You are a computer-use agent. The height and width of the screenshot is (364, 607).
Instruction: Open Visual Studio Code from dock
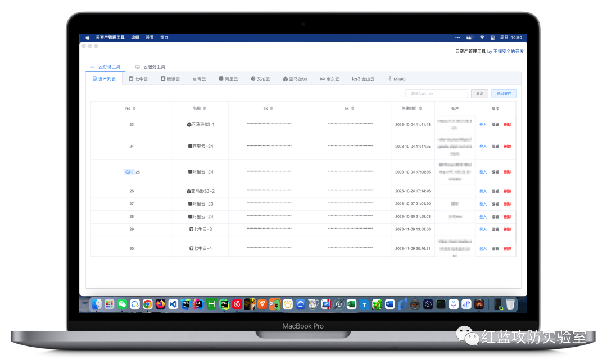[173, 304]
